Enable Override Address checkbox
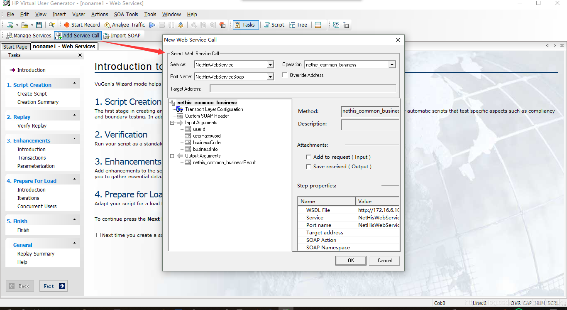567x310 pixels. [x=285, y=75]
